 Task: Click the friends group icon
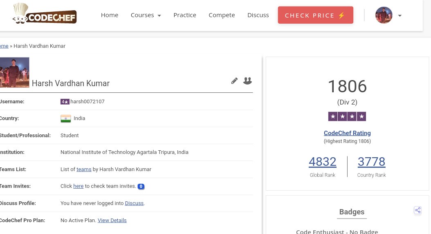247,81
